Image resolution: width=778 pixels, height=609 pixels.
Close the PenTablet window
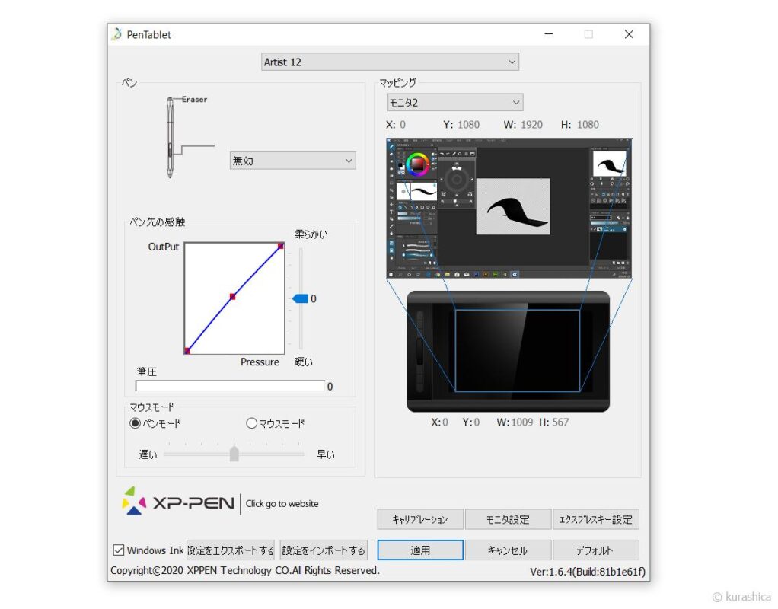[628, 34]
